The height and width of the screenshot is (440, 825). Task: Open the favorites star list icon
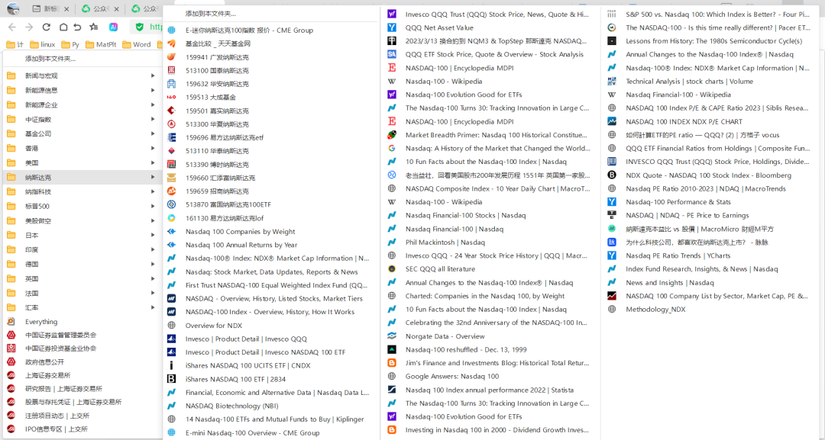[94, 27]
